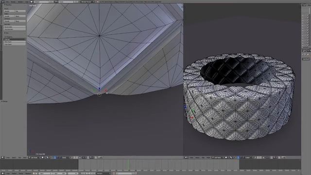
Task: Open timeline Playback menu
Action: click(28, 174)
